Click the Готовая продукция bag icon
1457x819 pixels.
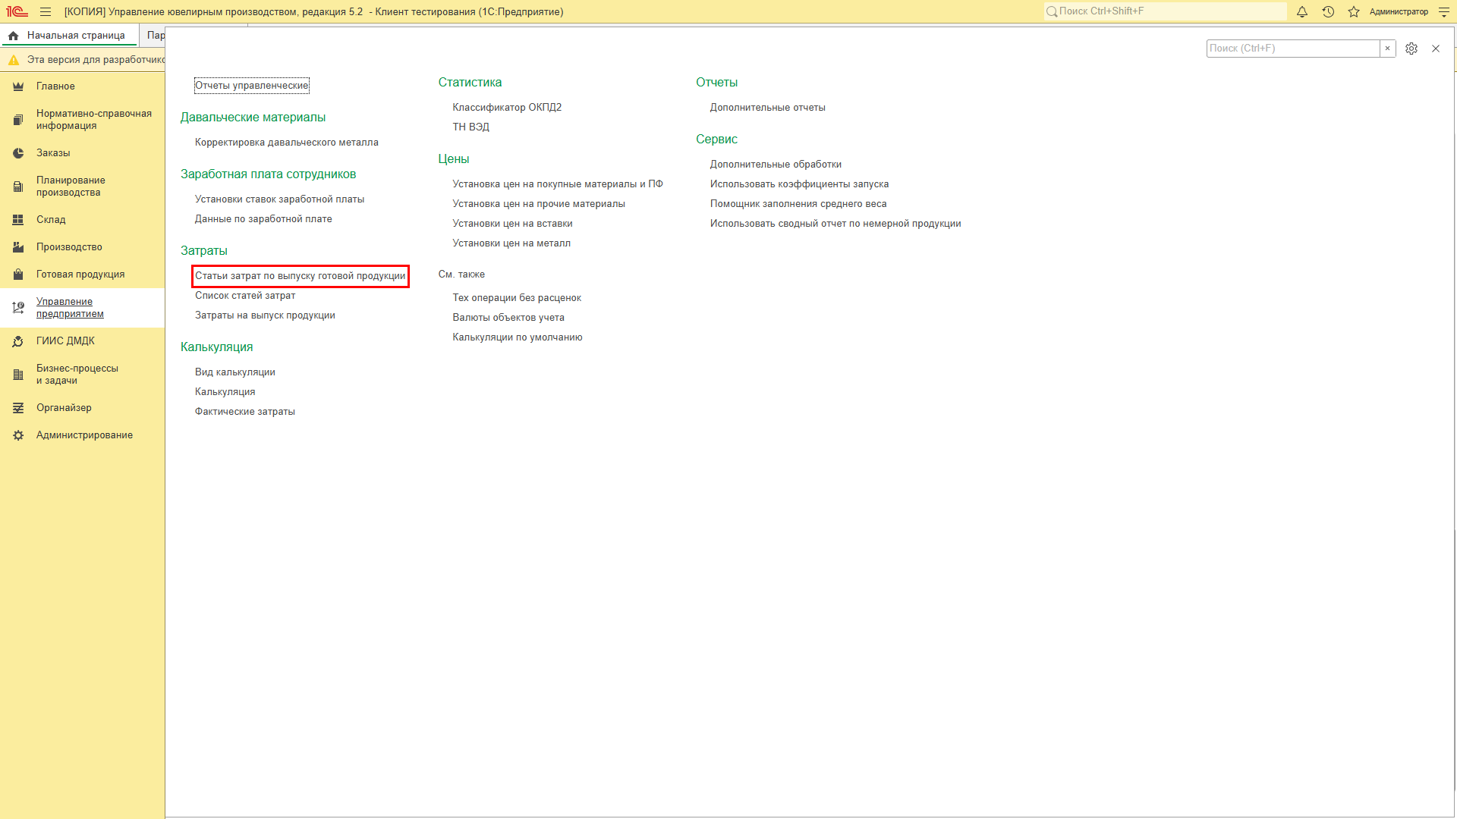click(18, 275)
